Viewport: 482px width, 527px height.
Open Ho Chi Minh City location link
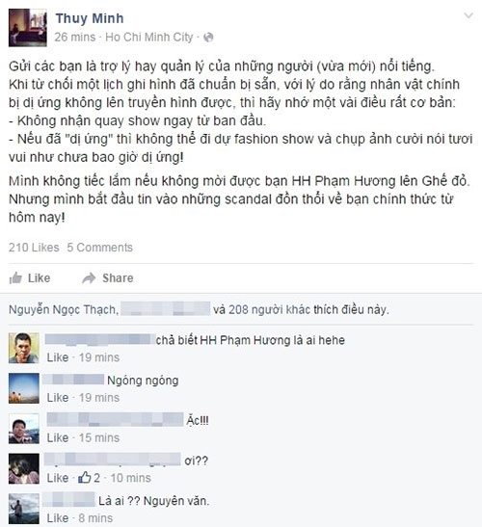pyautogui.click(x=149, y=37)
